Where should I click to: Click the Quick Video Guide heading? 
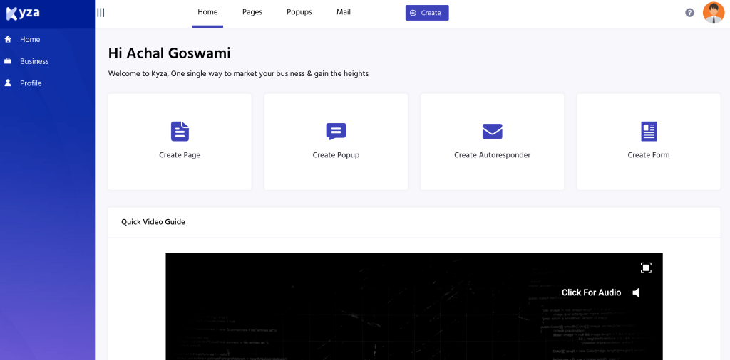pos(153,222)
